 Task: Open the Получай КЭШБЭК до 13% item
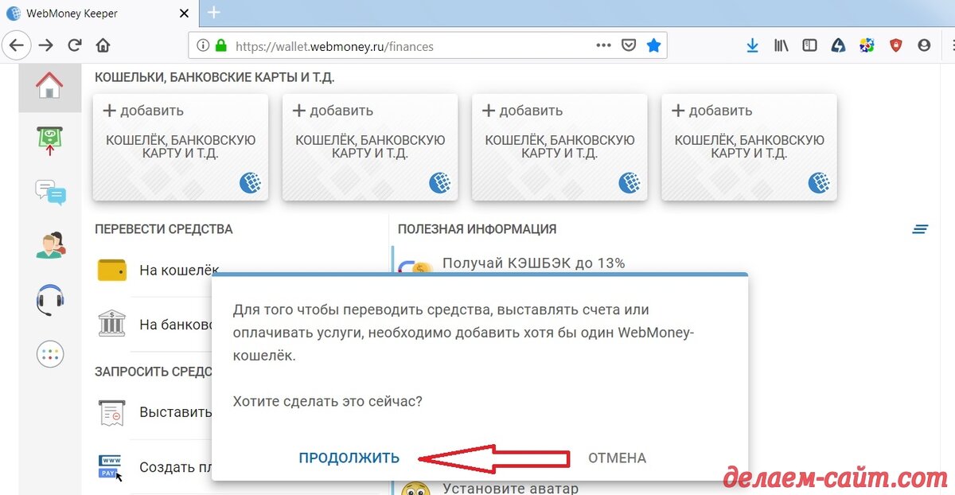pyautogui.click(x=533, y=263)
